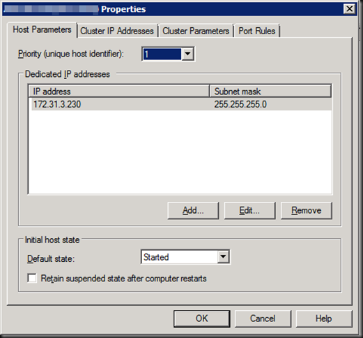Close the Properties window with X
This screenshot has height=338, width=363.
pos(350,9)
